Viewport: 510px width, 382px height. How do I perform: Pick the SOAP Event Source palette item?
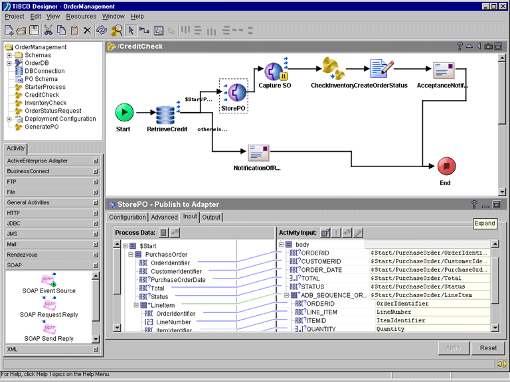[48, 283]
